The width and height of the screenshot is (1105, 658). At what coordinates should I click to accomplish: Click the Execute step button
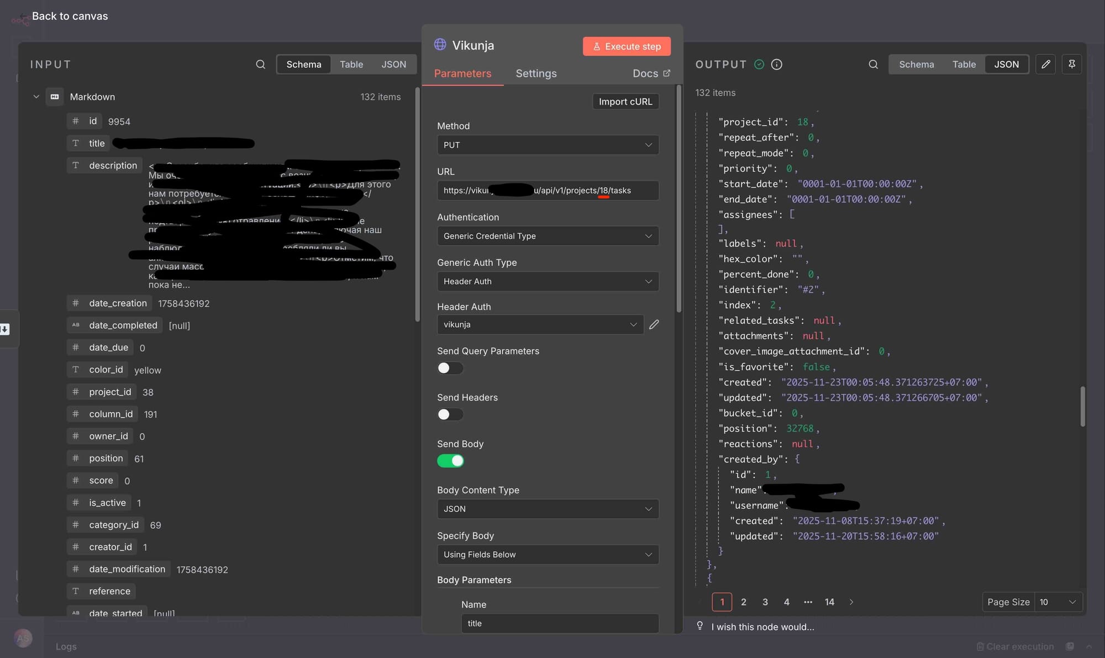(x=627, y=46)
